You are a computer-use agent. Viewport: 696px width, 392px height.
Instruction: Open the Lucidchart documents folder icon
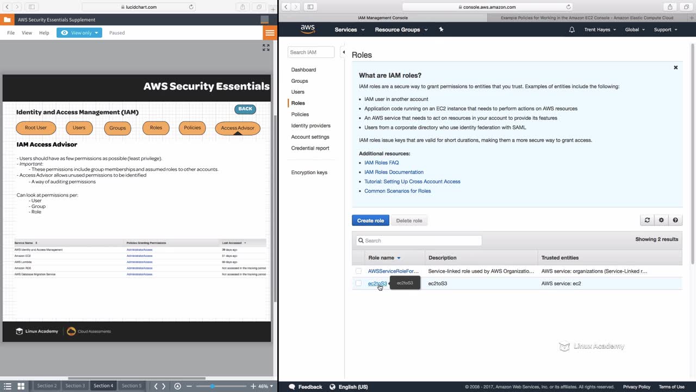[7, 20]
